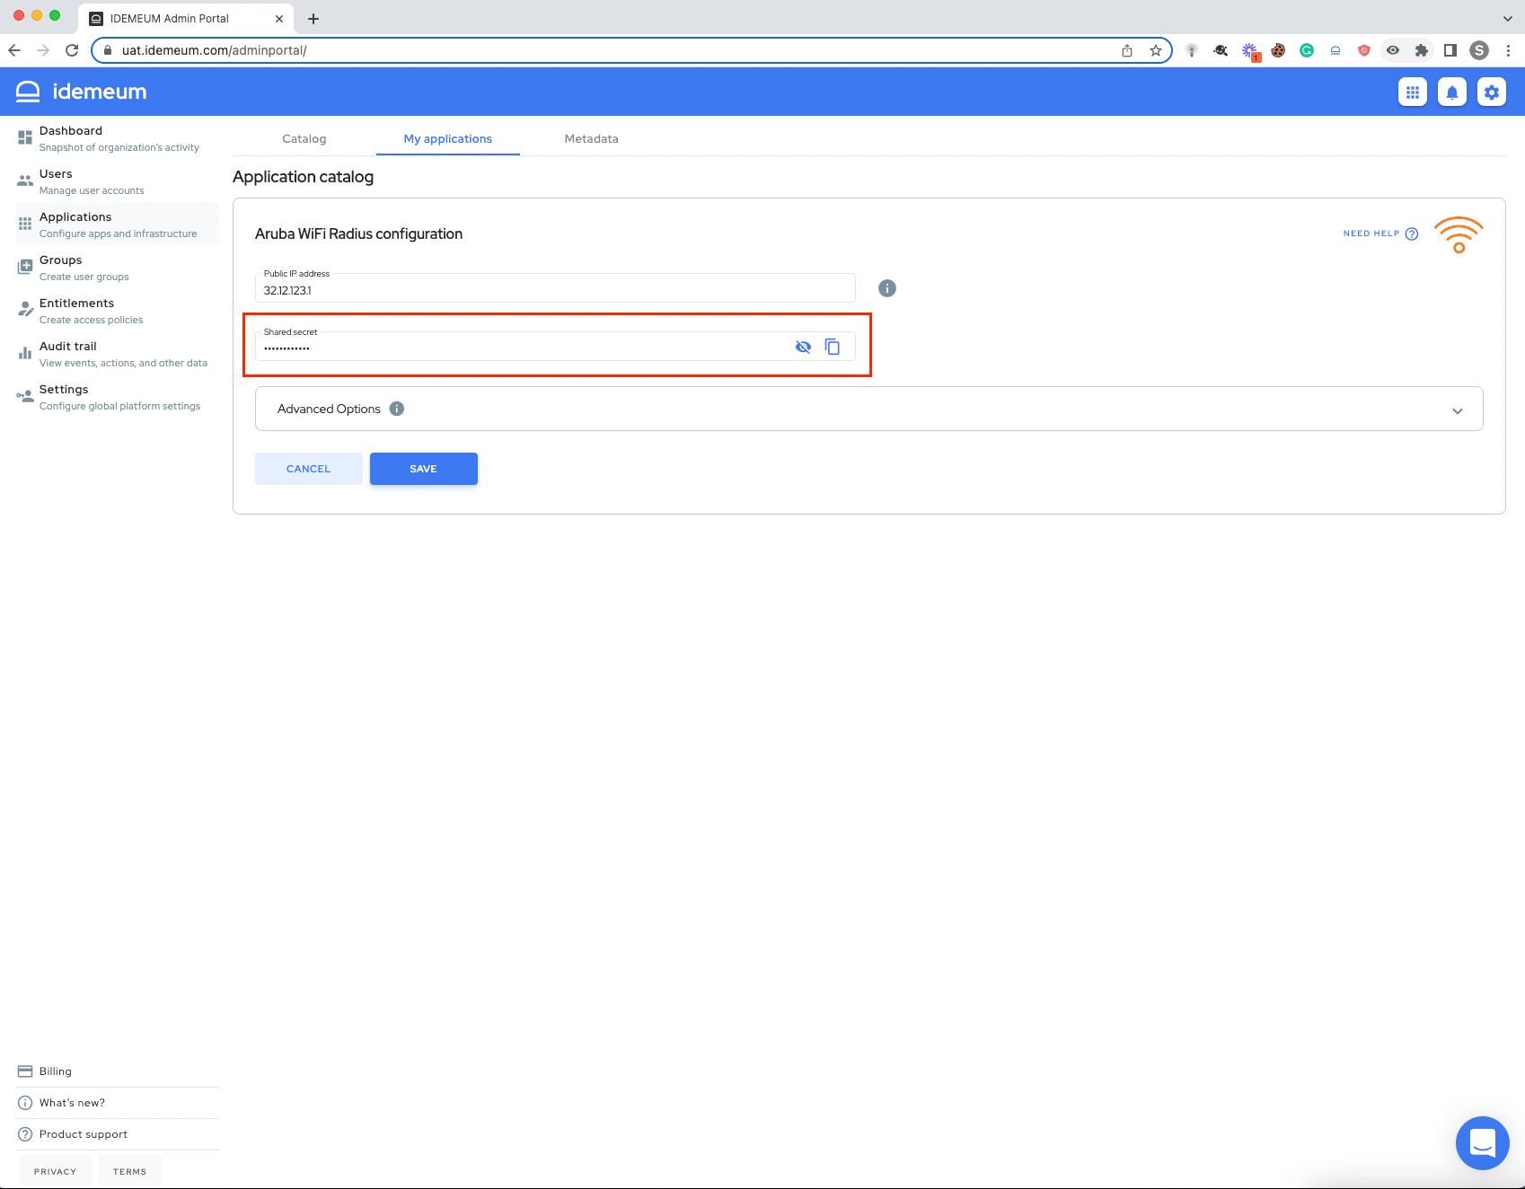The height and width of the screenshot is (1189, 1525).
Task: Reload the page
Action: click(x=72, y=50)
